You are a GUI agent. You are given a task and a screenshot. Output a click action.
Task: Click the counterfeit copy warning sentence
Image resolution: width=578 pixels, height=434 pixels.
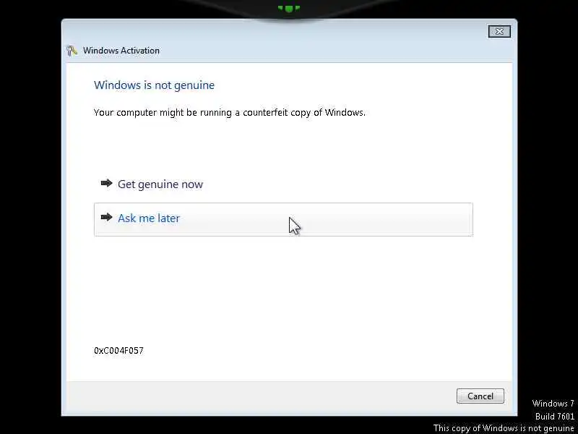coord(230,113)
